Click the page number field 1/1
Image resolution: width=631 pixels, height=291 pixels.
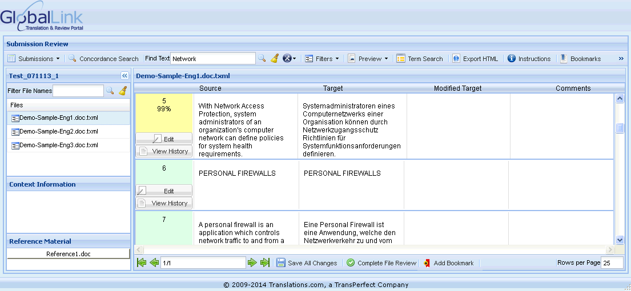(x=203, y=263)
